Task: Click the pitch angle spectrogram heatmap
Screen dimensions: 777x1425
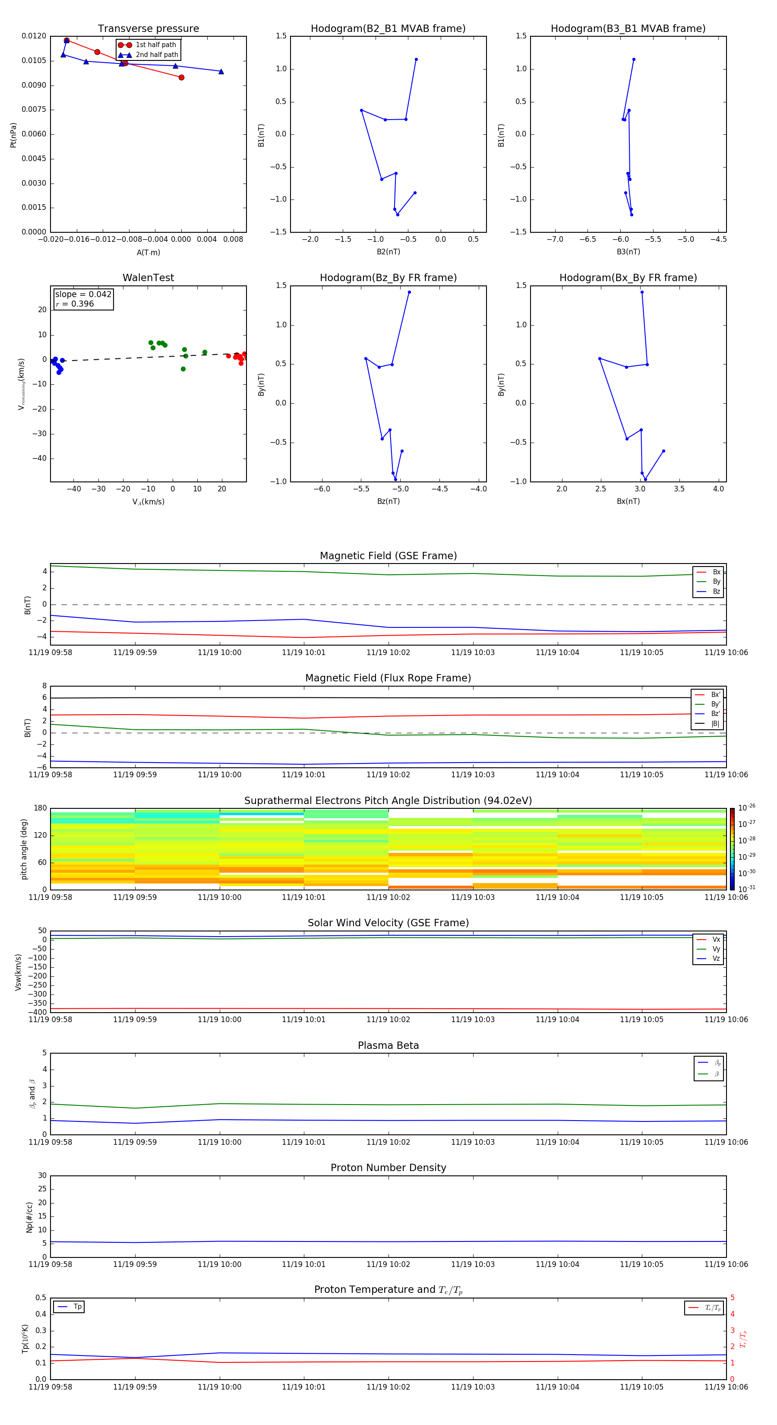Action: pos(388,849)
